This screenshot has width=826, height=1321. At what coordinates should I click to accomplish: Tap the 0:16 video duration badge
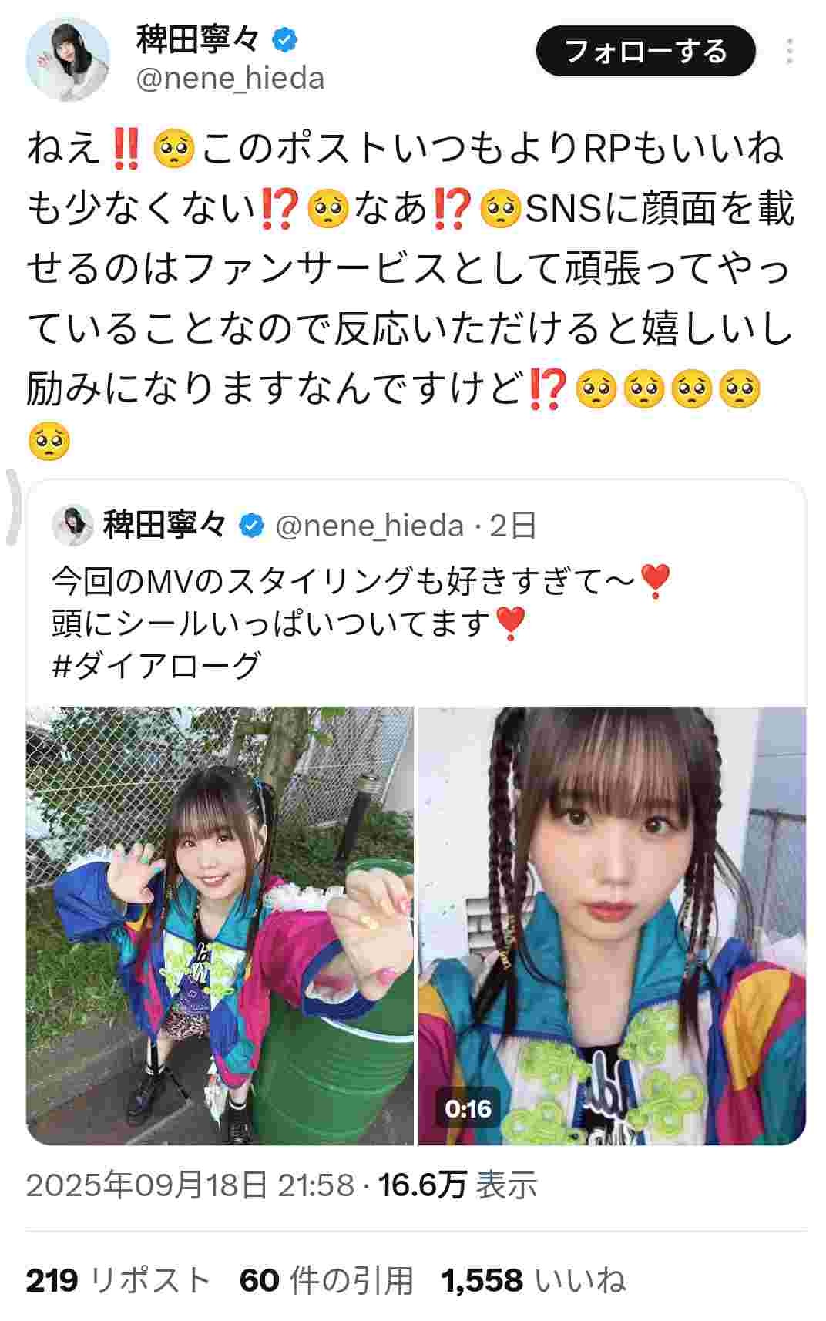click(x=468, y=1108)
